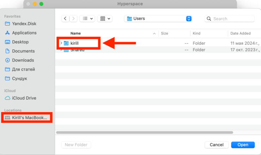
Task: Open the Для статей folder
Action: [23, 69]
